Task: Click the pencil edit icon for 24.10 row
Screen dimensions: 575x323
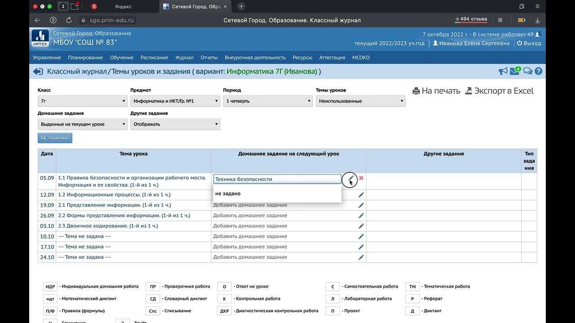Action: click(361, 258)
